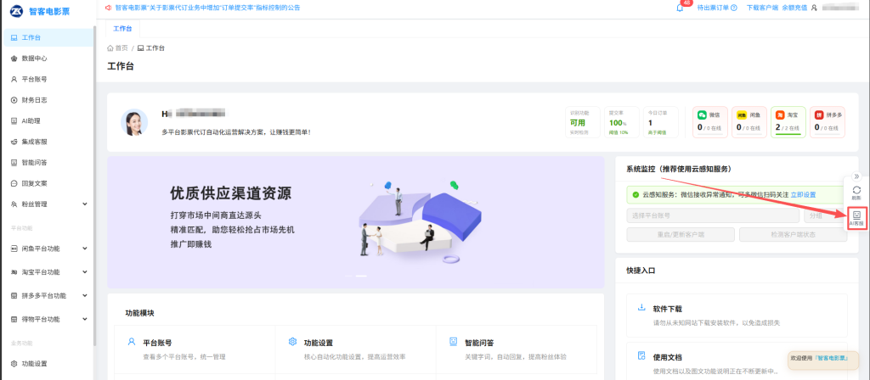Click the 优质供应渠道资源 banner
This screenshot has height=380, width=870.
pyautogui.click(x=356, y=222)
